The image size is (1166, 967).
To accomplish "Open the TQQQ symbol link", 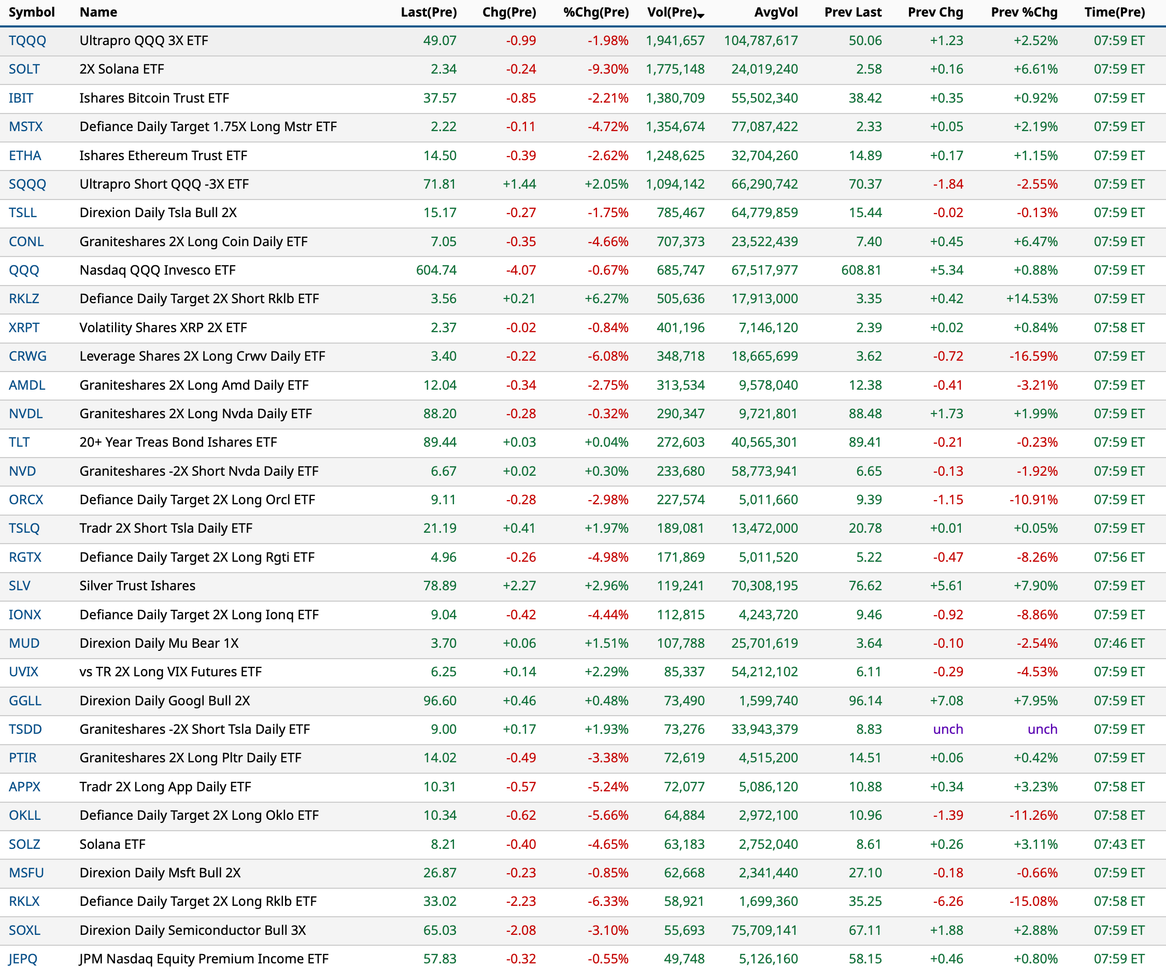I will click(27, 40).
